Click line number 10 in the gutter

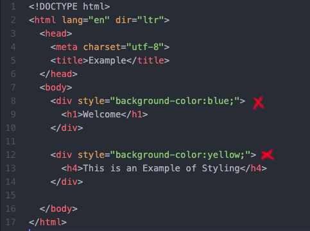(11, 128)
